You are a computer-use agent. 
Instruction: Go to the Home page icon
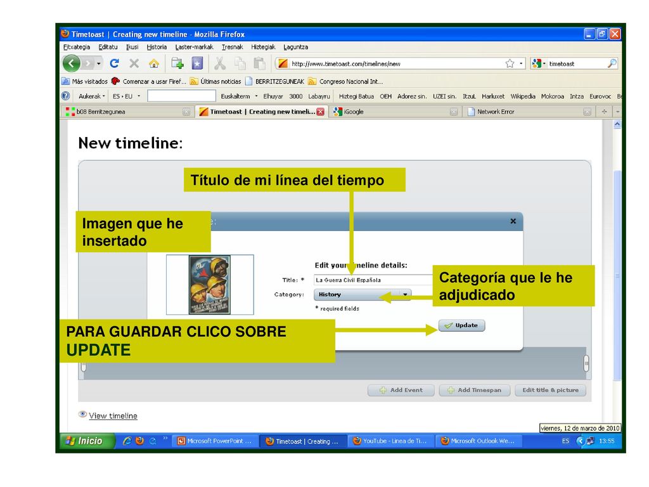click(x=154, y=63)
